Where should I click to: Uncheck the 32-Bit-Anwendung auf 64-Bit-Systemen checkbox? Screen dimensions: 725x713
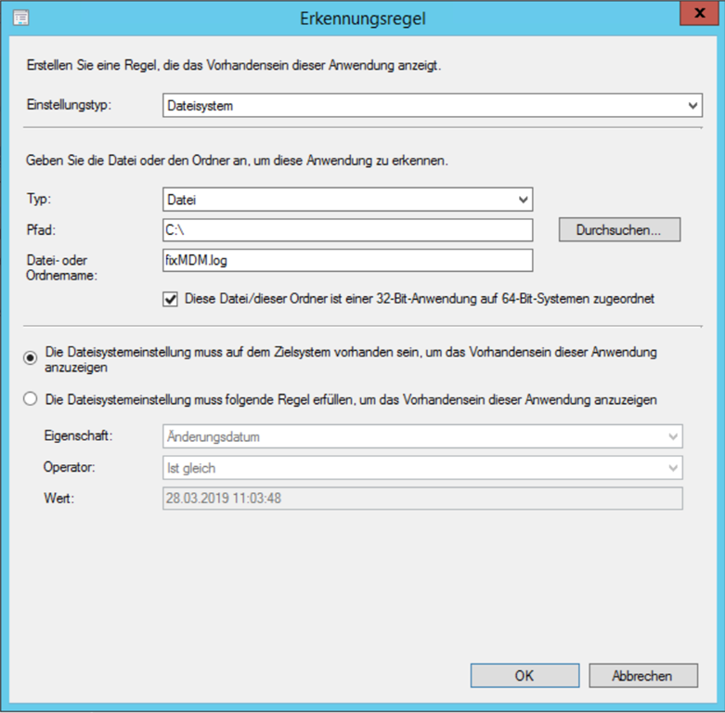[x=170, y=299]
